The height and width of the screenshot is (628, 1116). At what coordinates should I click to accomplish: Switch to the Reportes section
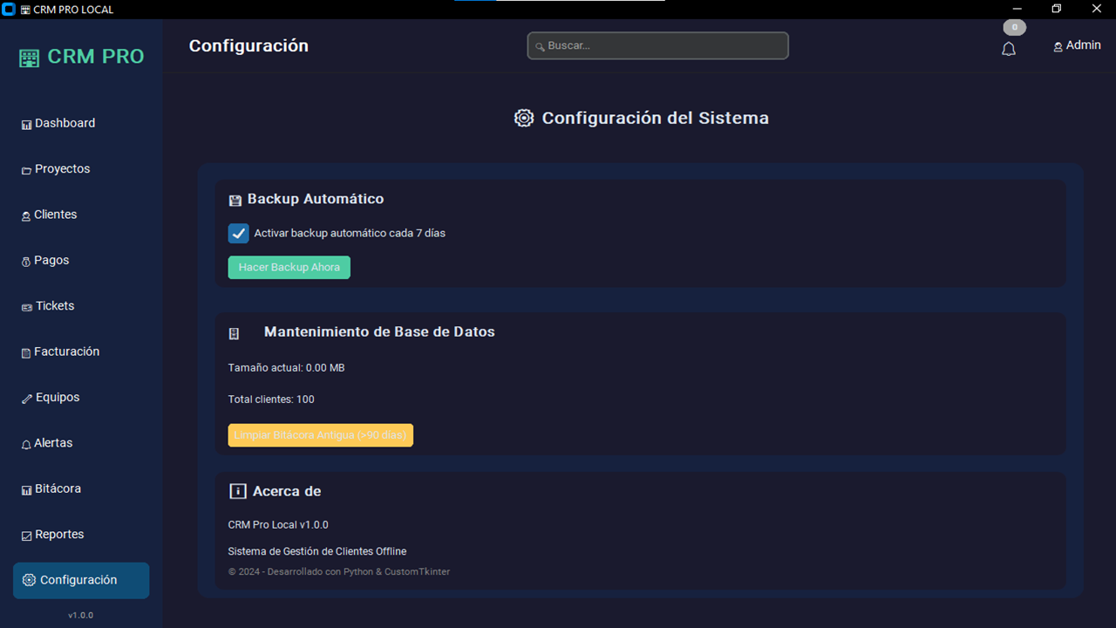tap(58, 534)
